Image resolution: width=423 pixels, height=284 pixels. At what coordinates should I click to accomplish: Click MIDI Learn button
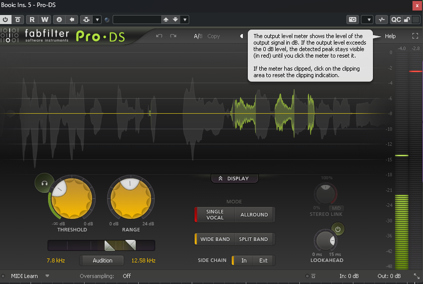click(25, 276)
